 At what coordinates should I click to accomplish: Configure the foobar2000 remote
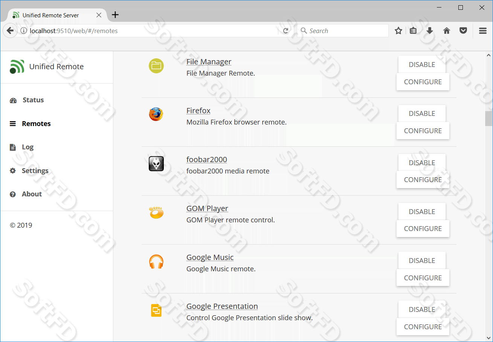pyautogui.click(x=423, y=180)
